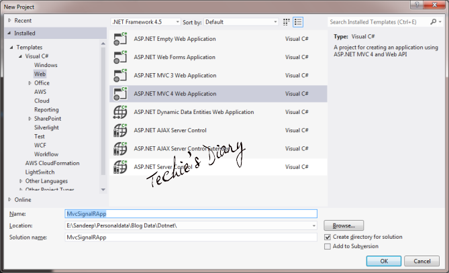Screen dimensions: 449x273
Task: Click the ASP.NET Web Forms Application icon
Action: [120, 57]
